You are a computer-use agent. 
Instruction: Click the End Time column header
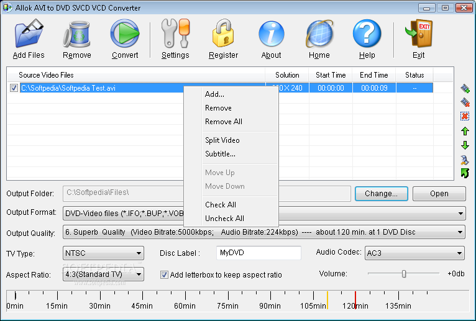373,75
